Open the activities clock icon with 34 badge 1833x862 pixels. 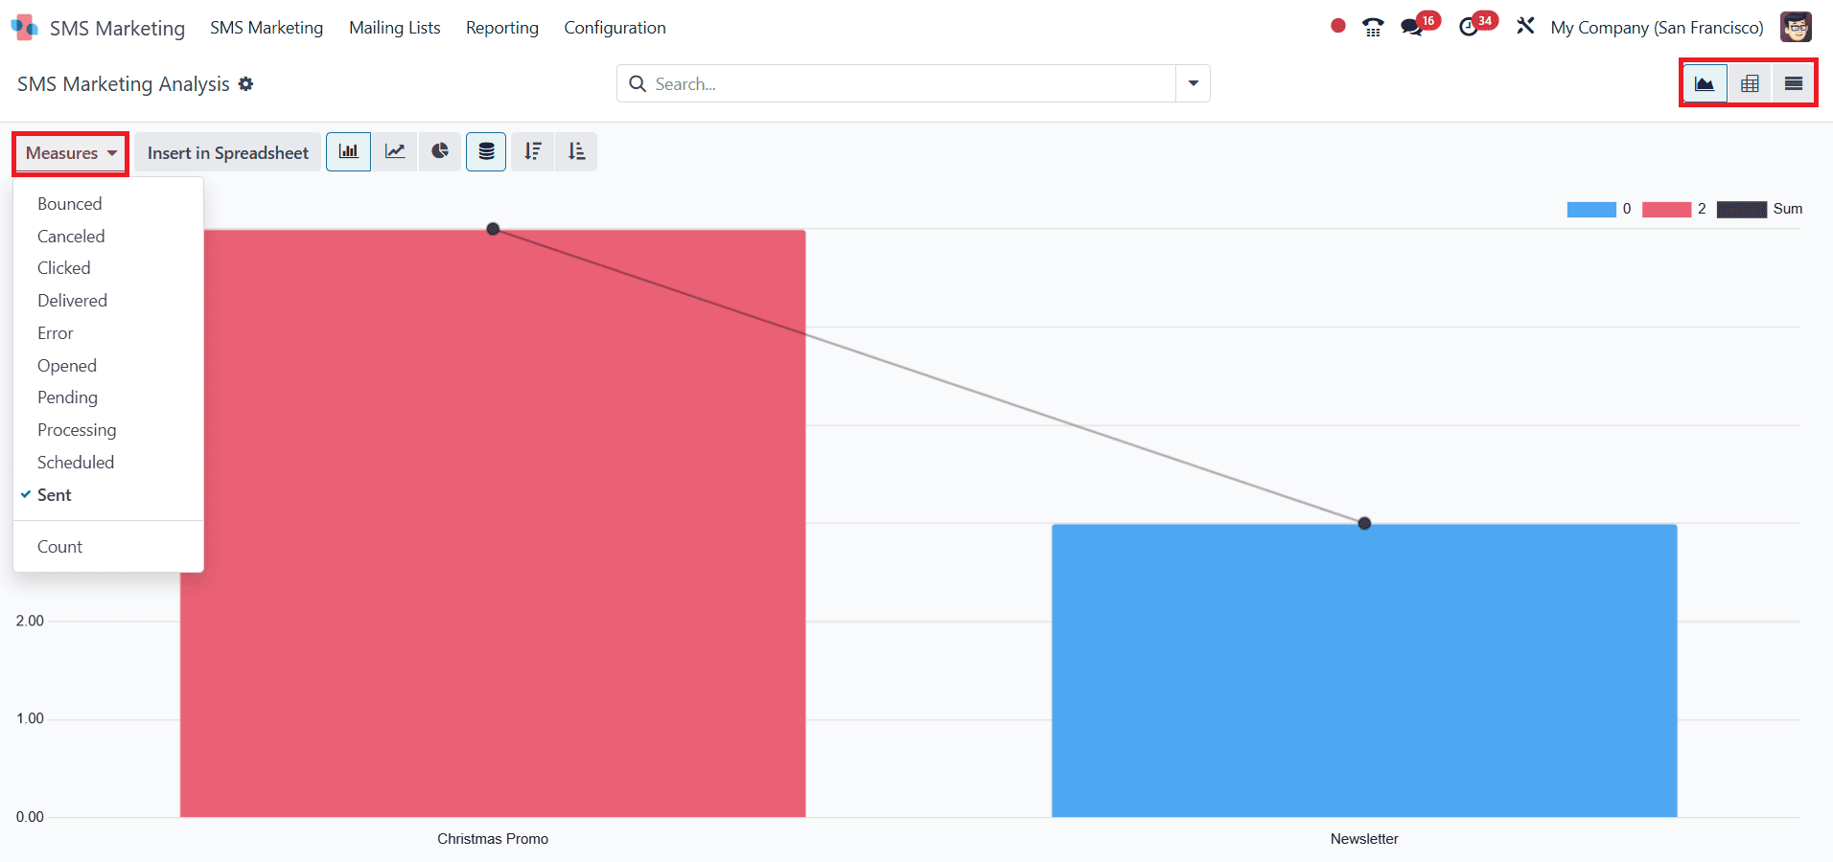coord(1469,27)
